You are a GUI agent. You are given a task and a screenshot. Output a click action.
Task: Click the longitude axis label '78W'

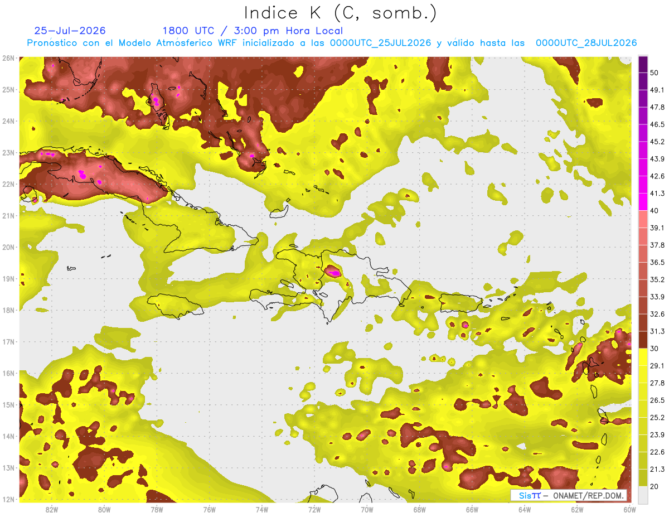pos(157,509)
